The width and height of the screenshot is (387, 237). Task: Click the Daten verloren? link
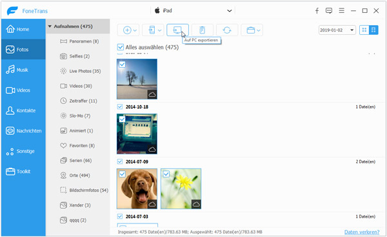(x=362, y=232)
